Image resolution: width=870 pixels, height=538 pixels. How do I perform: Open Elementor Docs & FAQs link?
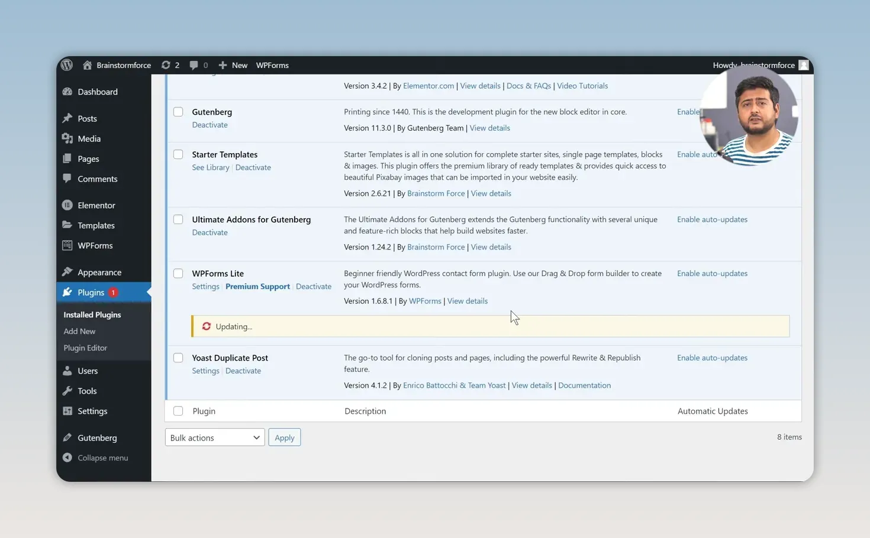pos(529,86)
